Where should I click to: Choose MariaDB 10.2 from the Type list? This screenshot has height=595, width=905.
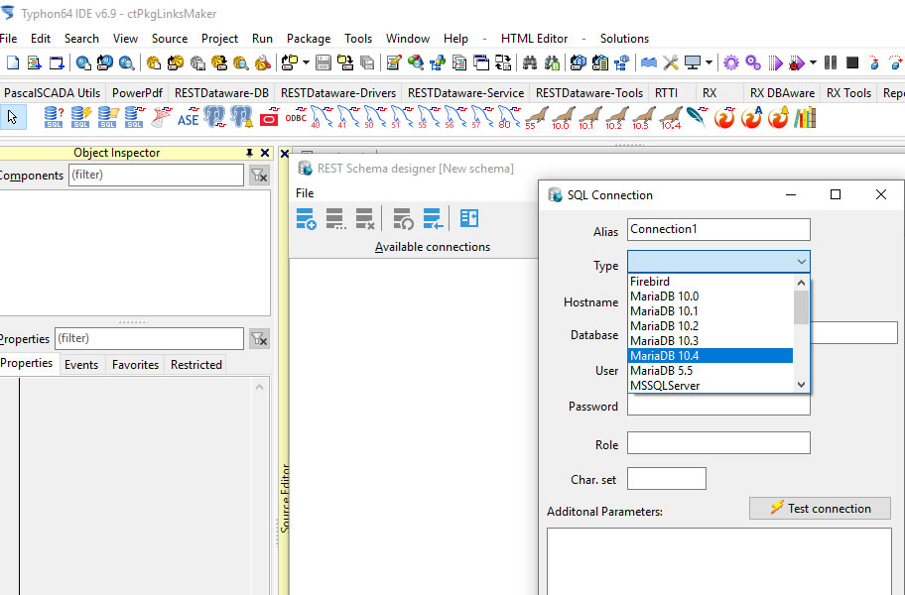tap(710, 326)
